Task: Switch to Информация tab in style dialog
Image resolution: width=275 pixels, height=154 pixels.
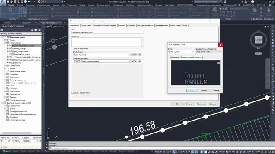Action: tap(174, 57)
